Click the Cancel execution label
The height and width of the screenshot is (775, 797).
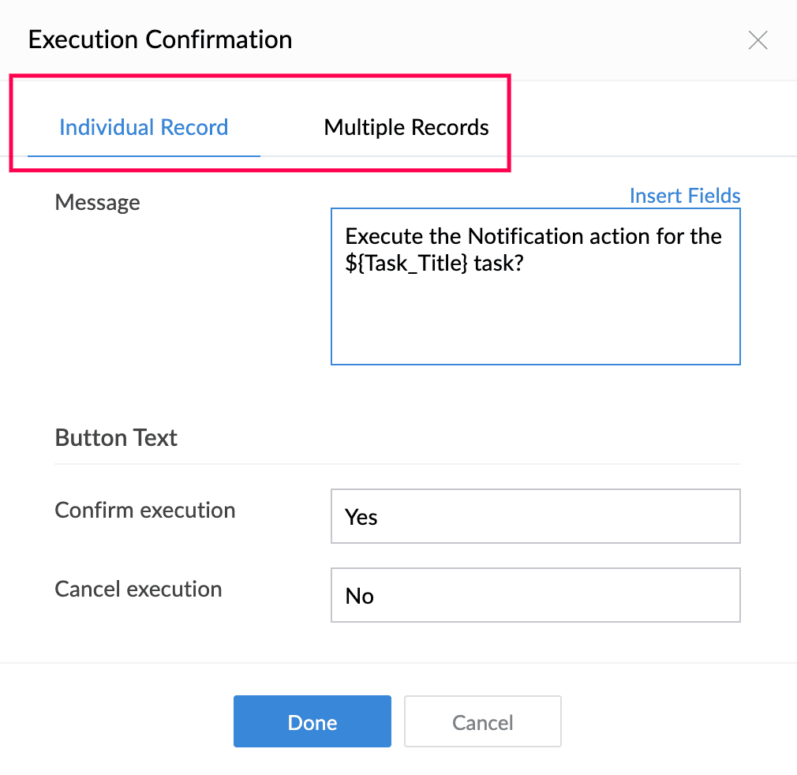tap(138, 589)
